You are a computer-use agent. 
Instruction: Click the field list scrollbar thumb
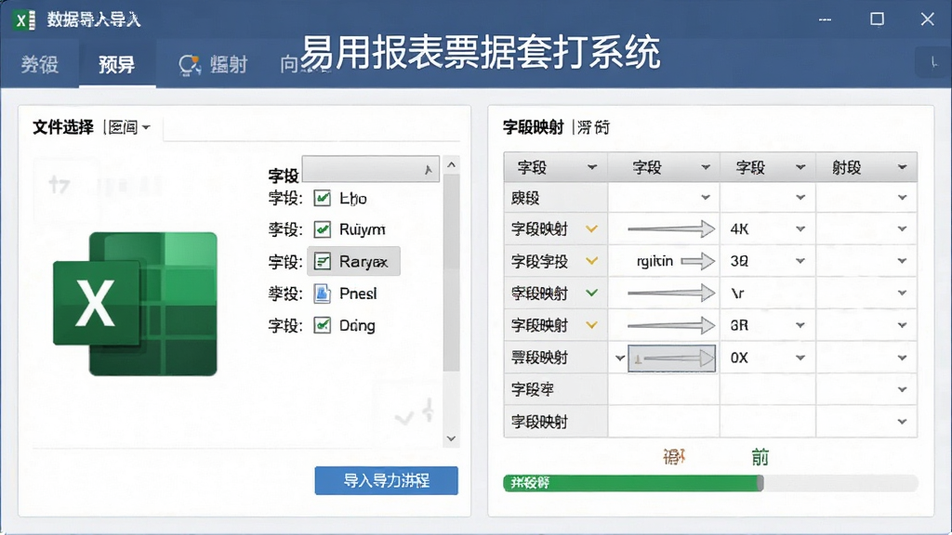[451, 273]
